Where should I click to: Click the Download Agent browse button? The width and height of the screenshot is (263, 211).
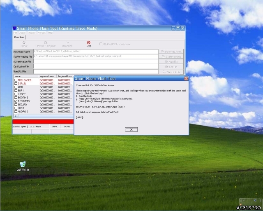[171, 52]
